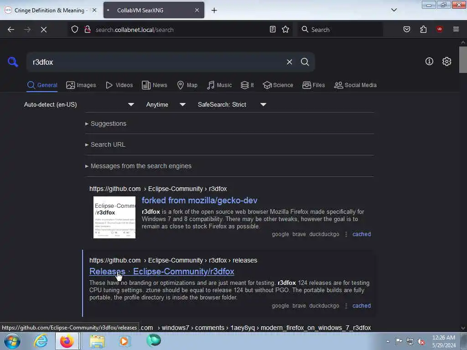Close the CollabVM SearXNG tab
Viewport: 467px width, 350px height.
click(197, 10)
